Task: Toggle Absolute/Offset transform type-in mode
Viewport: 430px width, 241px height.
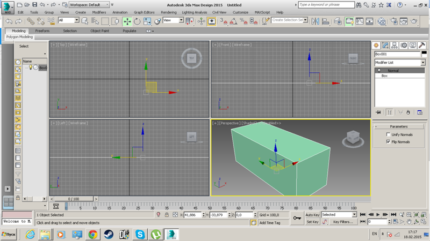Action: (175, 215)
